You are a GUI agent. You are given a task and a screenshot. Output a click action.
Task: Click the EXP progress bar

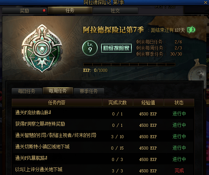[129, 65]
